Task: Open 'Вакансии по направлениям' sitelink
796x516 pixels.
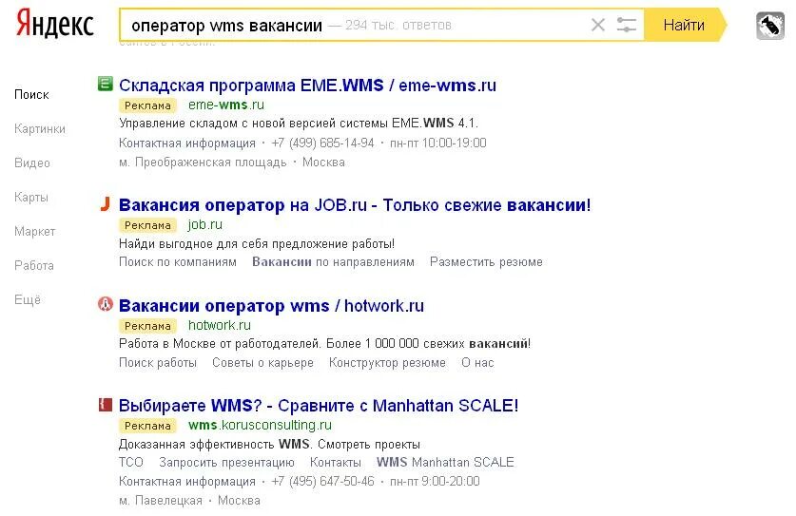Action: 333,262
